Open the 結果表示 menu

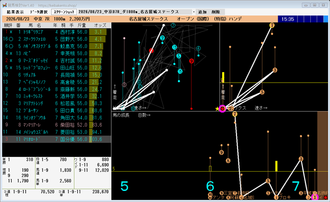[15, 12]
